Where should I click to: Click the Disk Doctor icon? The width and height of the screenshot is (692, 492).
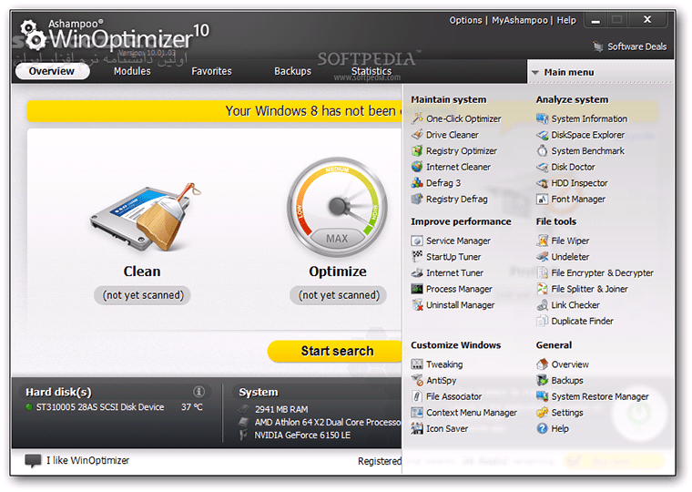543,167
